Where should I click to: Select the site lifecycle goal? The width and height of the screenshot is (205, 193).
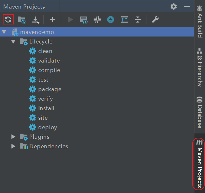[43, 118]
